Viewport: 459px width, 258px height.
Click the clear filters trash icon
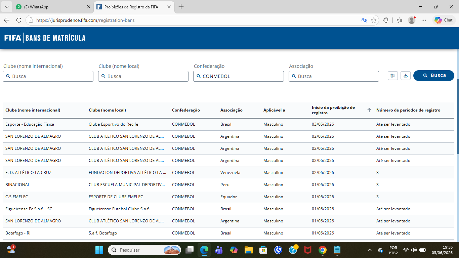click(x=393, y=76)
